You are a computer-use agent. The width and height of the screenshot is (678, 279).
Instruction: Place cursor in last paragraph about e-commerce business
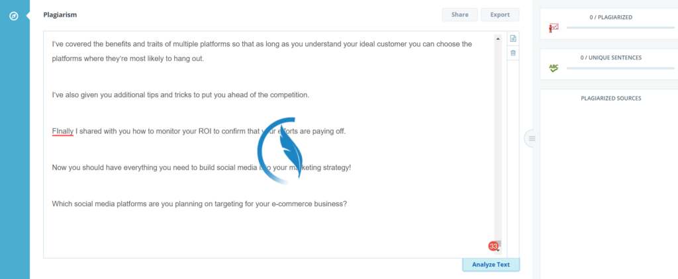point(199,204)
